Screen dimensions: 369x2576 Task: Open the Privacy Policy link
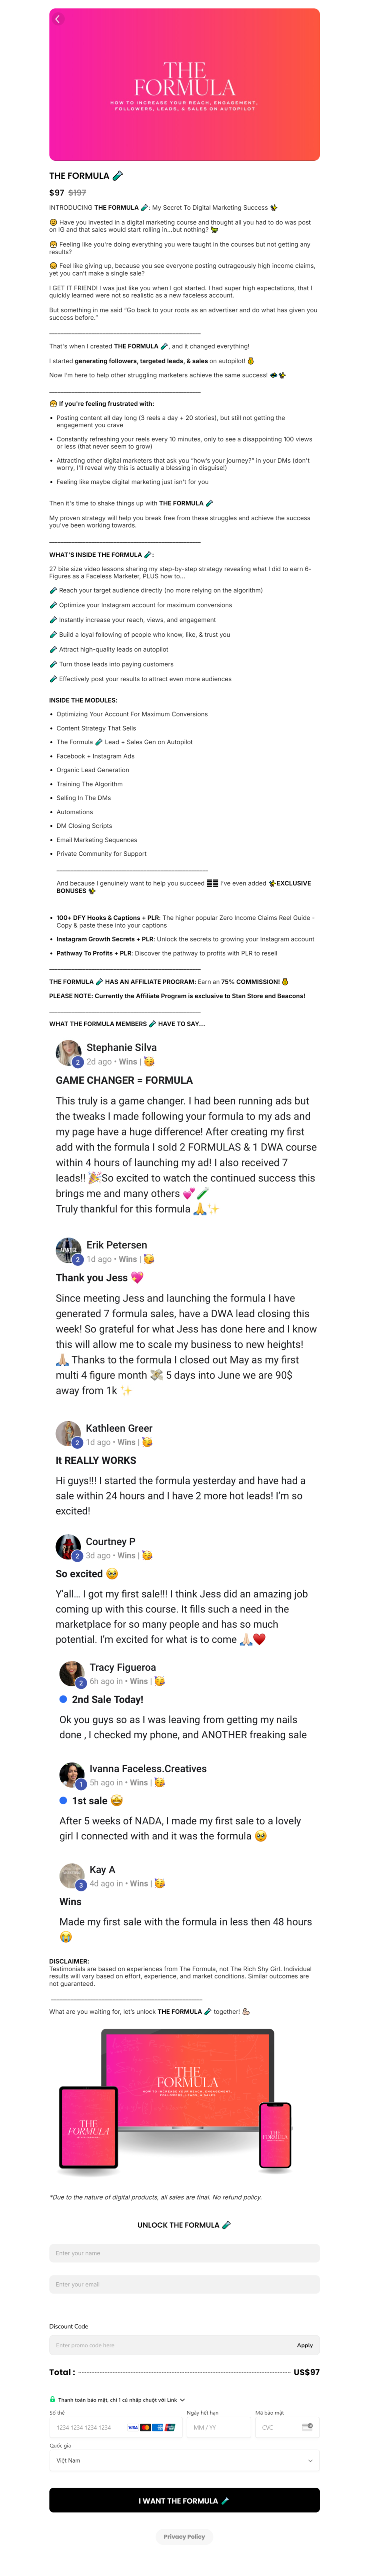[x=184, y=2536]
